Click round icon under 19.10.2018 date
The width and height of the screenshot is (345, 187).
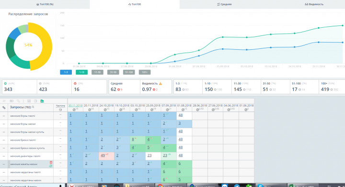click(121, 110)
